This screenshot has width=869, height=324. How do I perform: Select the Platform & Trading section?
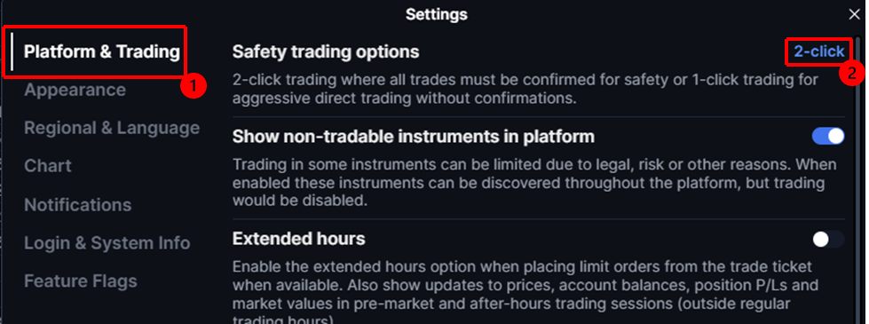click(x=102, y=51)
